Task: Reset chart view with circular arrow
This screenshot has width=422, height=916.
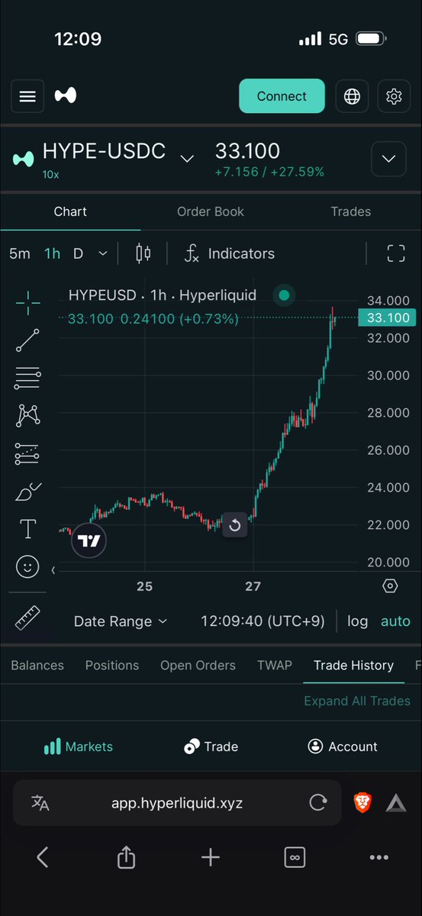Action: point(235,525)
